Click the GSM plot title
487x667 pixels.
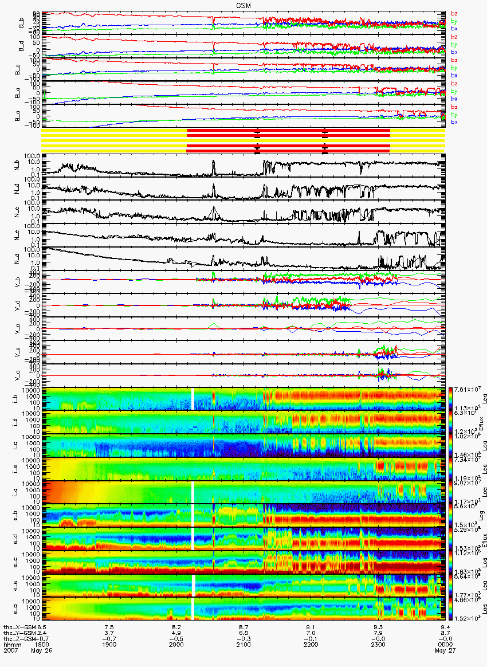click(x=244, y=5)
